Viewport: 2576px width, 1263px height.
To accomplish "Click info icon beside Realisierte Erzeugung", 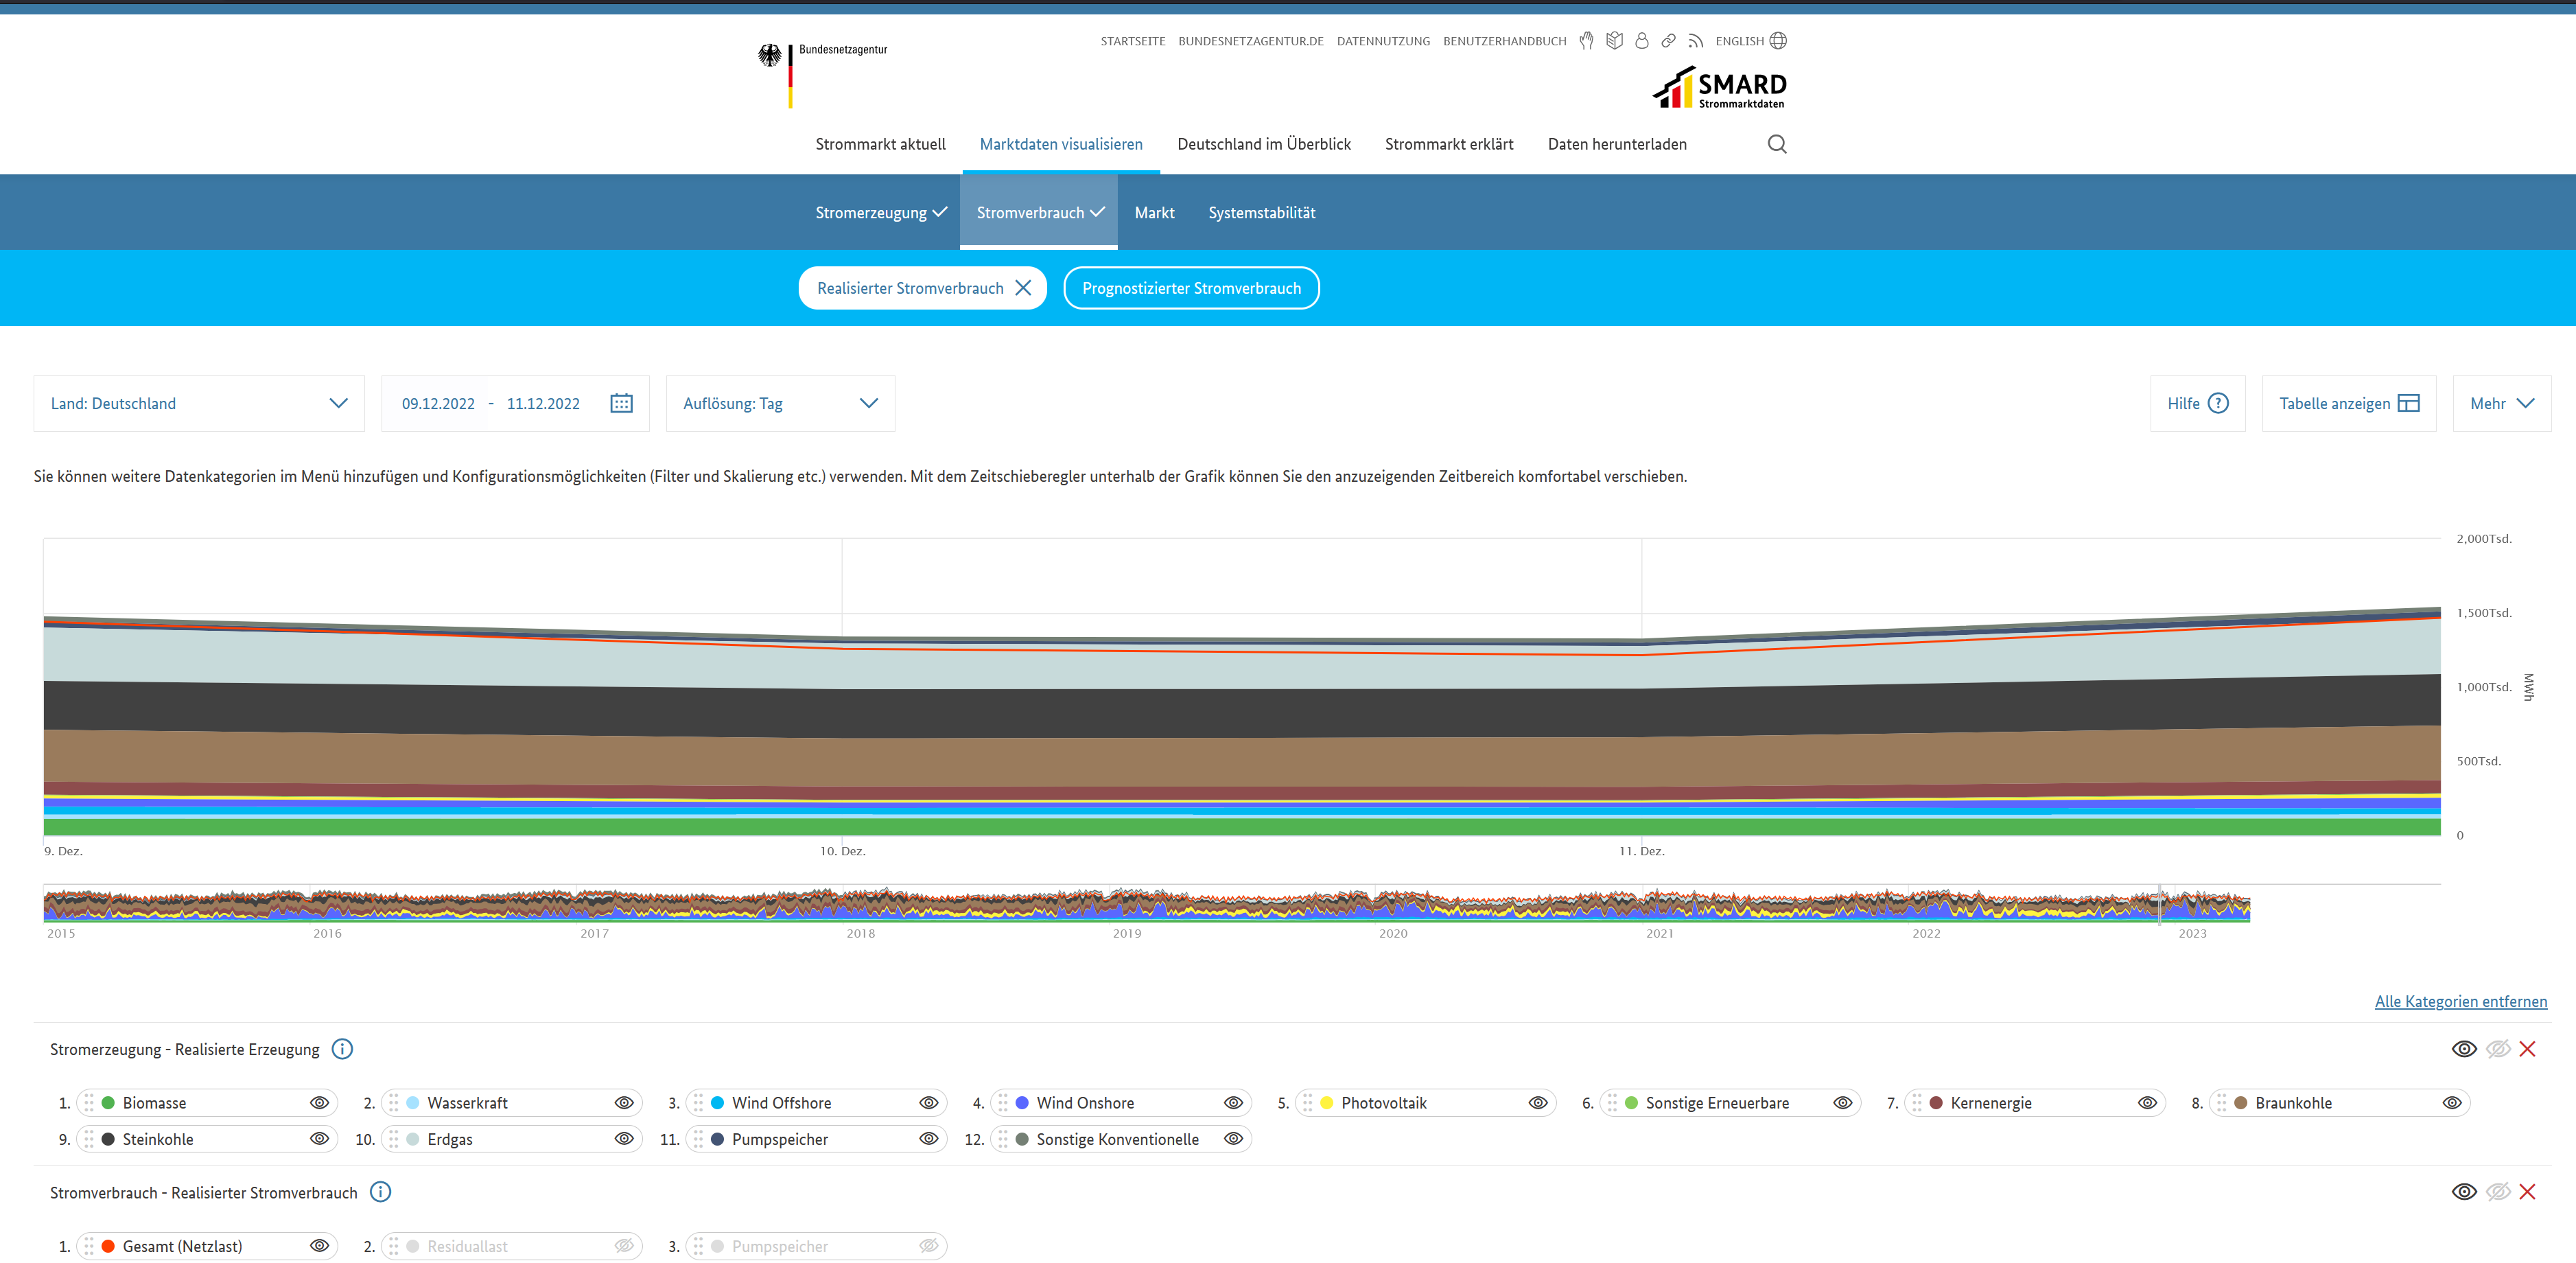I will click(x=342, y=1049).
